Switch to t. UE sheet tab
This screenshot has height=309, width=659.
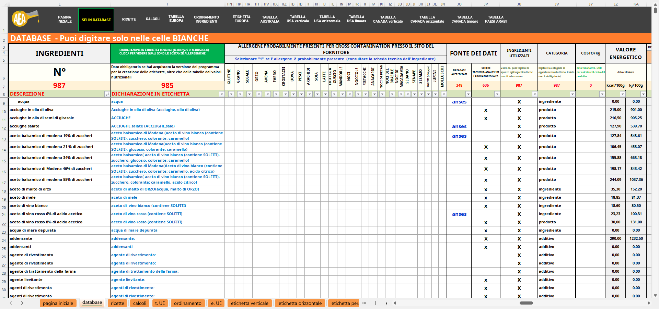point(160,303)
